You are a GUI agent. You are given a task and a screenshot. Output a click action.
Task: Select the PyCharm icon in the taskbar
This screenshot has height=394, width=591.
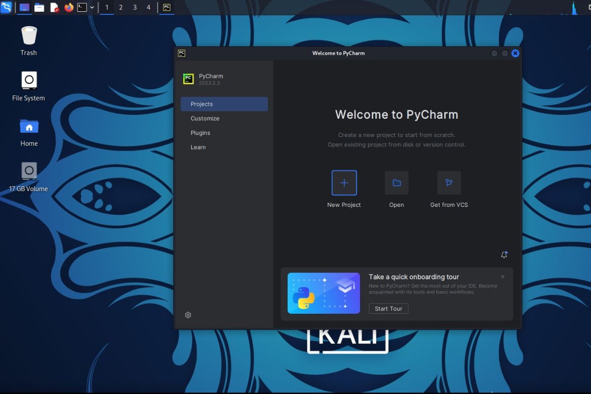[x=166, y=7]
